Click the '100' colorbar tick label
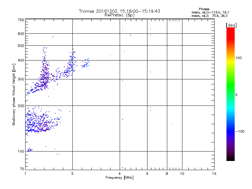The width and height of the screenshot is (252, 189). pos(238,58)
